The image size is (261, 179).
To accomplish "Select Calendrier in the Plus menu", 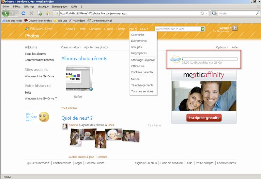I will coord(138,35).
